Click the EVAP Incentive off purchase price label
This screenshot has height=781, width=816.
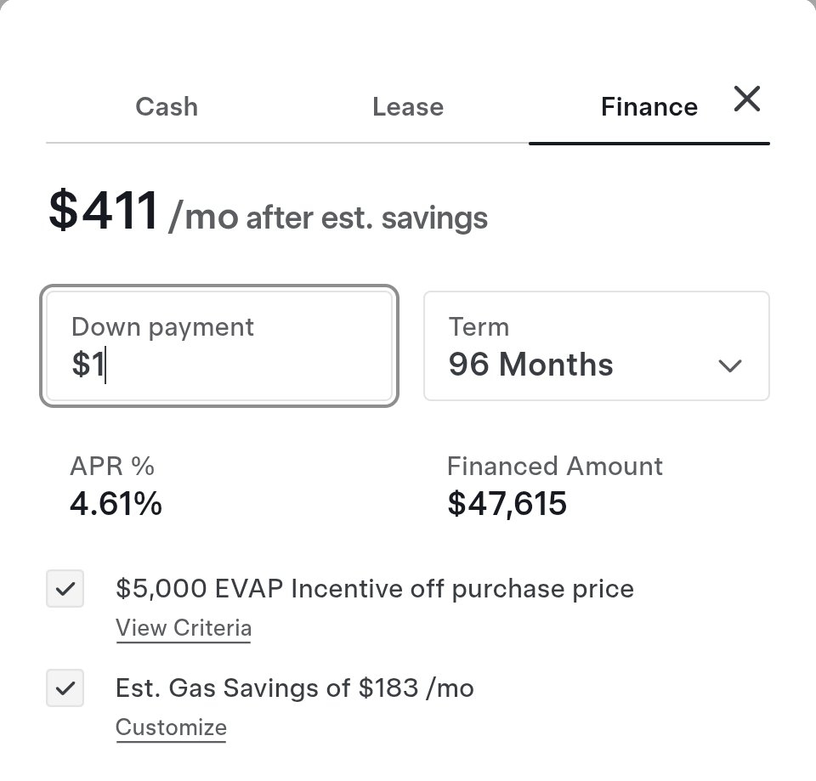pos(374,589)
